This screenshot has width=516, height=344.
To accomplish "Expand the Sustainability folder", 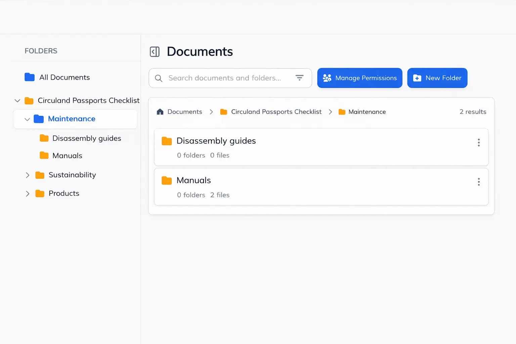I will [28, 175].
